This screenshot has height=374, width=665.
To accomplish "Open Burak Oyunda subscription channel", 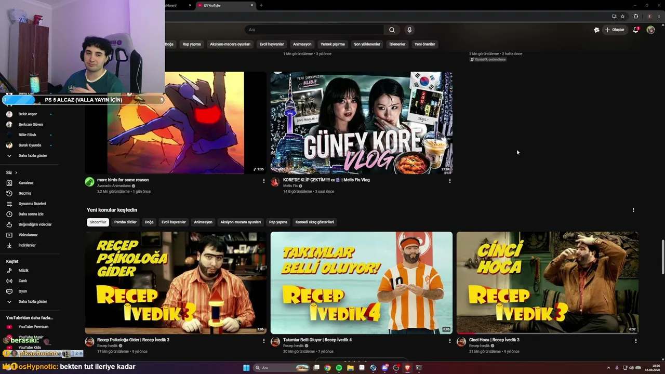I will 30,145.
